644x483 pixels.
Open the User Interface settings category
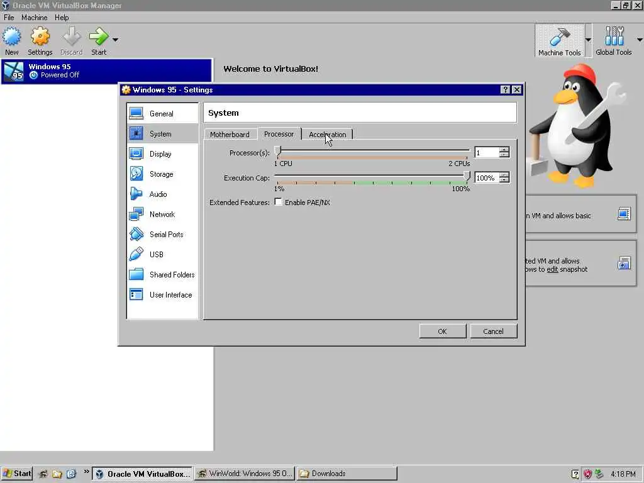click(x=163, y=294)
